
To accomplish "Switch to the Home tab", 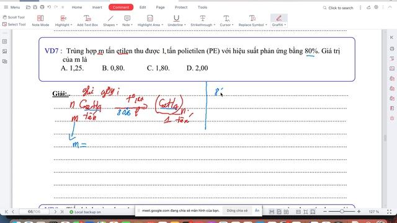I will tap(77, 7).
